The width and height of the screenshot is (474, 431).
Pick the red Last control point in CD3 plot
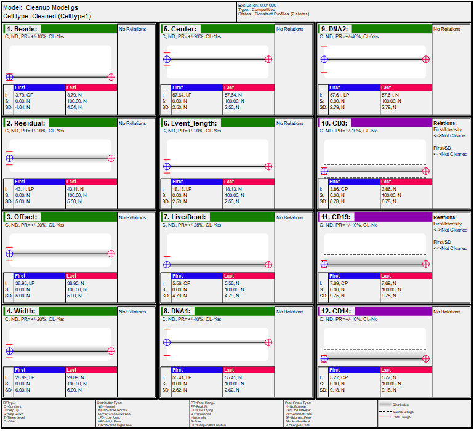(425, 171)
